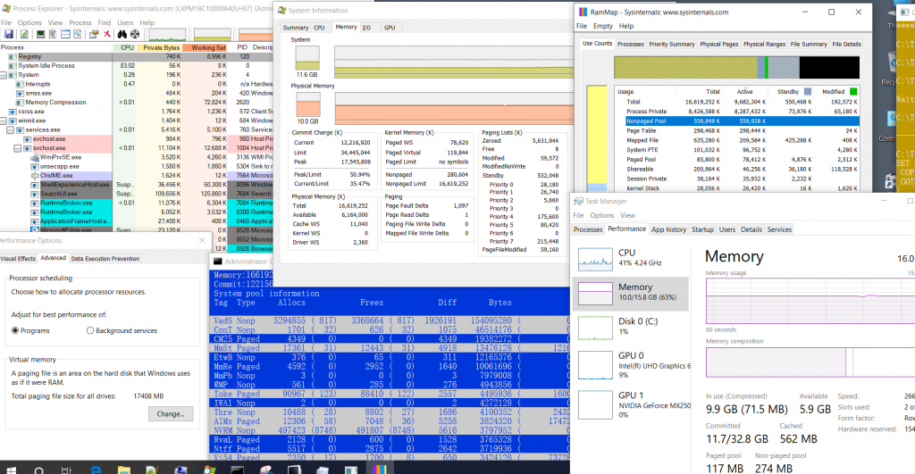Open RamMap File Details tab
Viewport: 915px width, 474px height.
(x=846, y=45)
